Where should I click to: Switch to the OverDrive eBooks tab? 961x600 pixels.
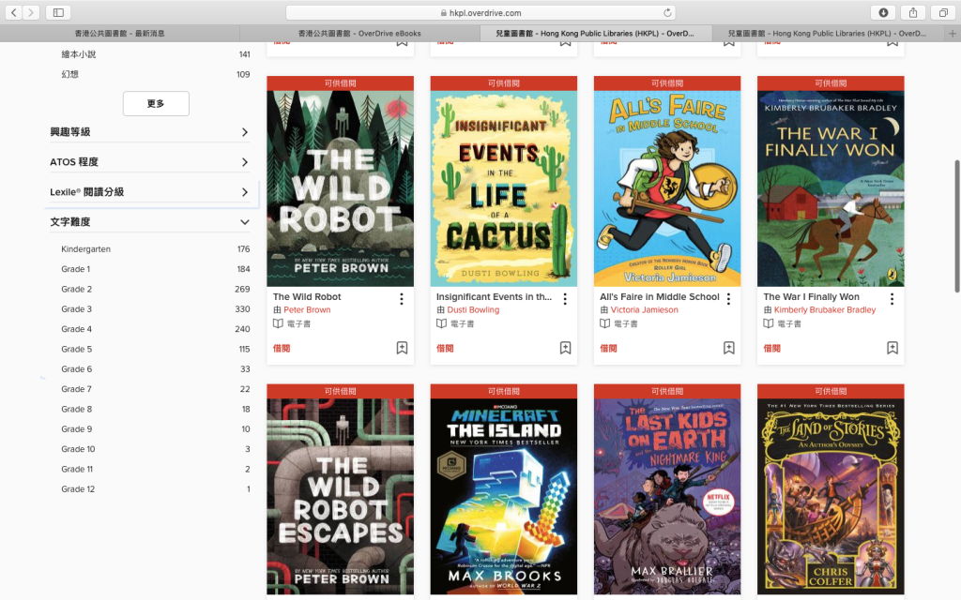(359, 34)
